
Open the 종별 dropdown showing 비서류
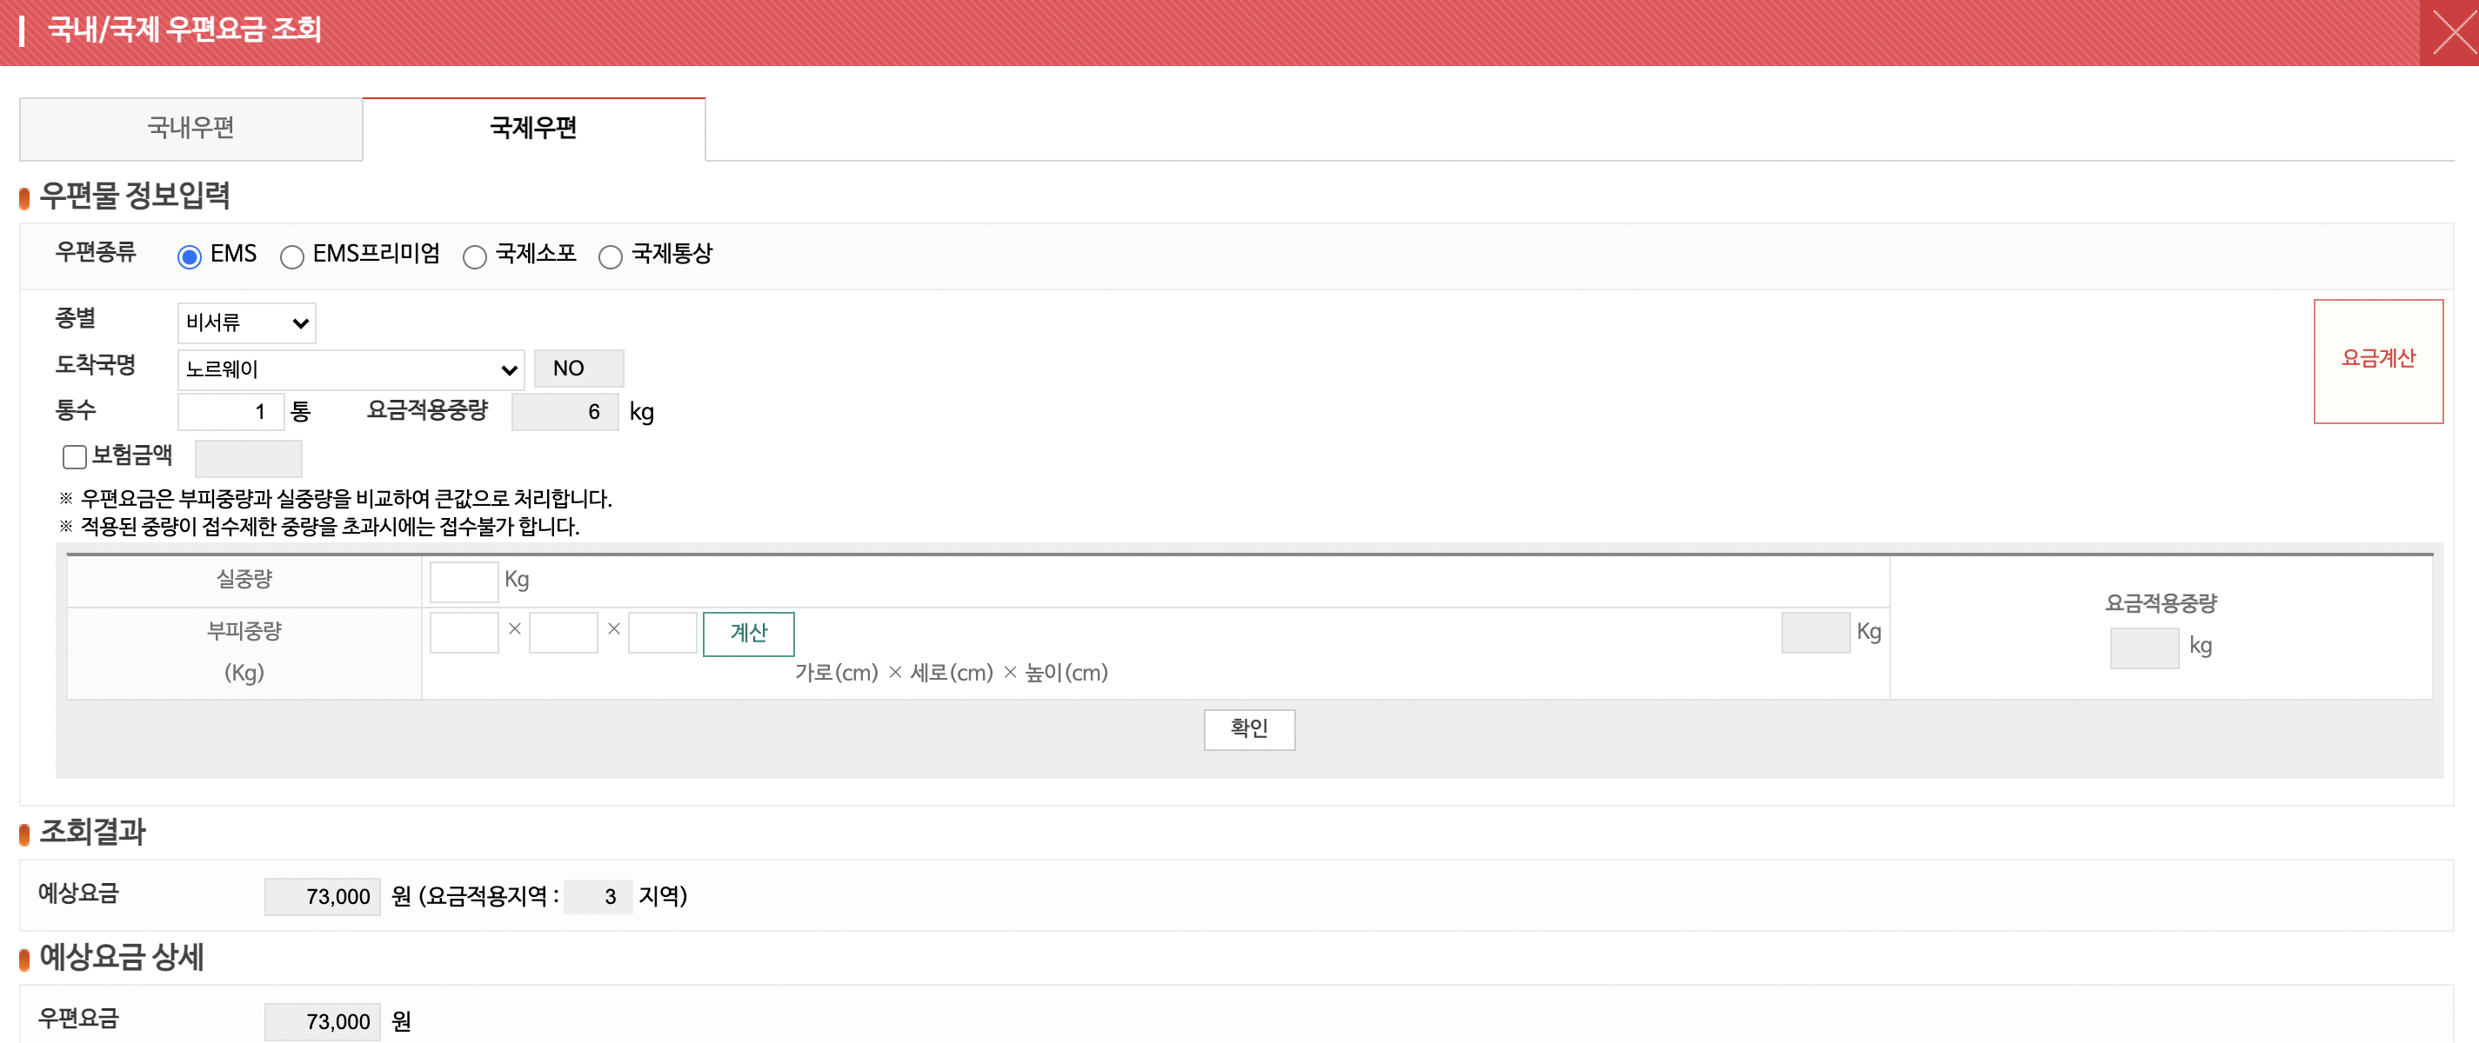[x=246, y=323]
